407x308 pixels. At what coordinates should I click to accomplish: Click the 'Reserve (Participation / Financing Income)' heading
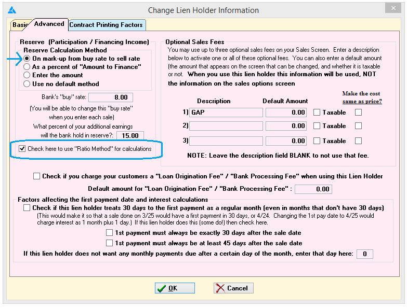[x=84, y=42]
